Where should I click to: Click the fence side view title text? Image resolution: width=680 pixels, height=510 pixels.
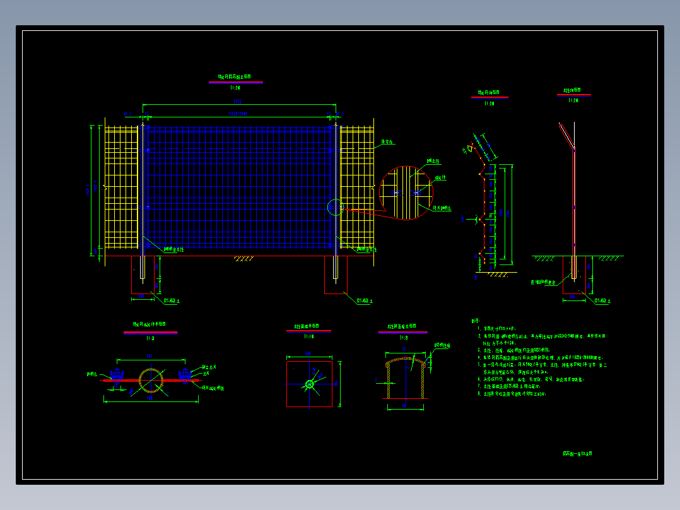[x=489, y=92]
